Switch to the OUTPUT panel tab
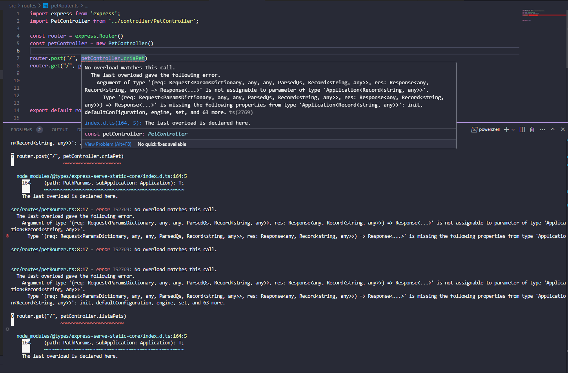Viewport: 568px width, 373px height. pyautogui.click(x=60, y=130)
